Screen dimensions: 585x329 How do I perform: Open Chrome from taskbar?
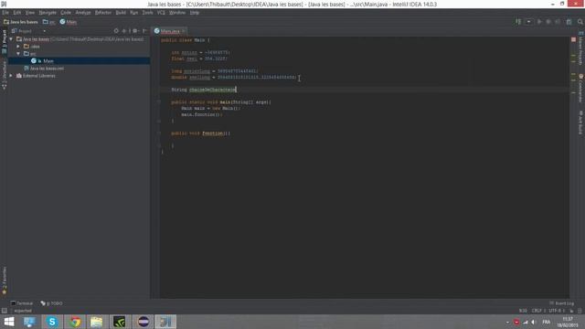(75, 322)
